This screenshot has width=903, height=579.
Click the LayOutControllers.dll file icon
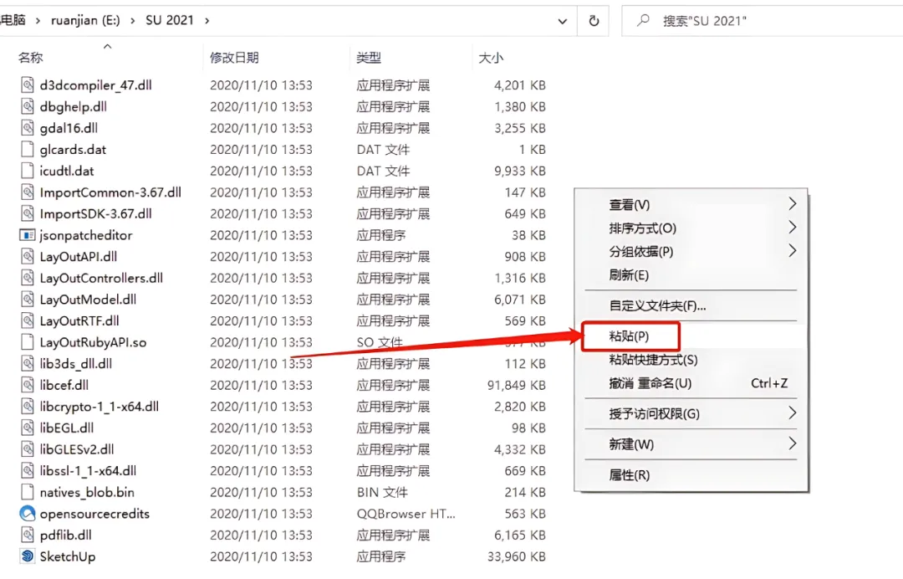(27, 278)
